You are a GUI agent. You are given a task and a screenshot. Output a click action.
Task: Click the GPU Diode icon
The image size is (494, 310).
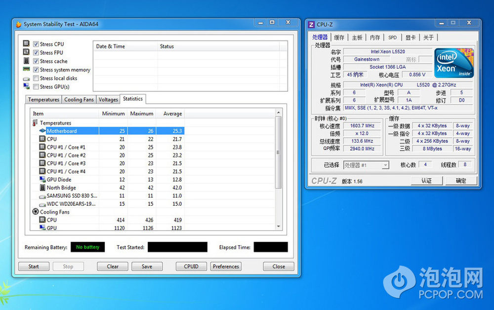coord(42,179)
